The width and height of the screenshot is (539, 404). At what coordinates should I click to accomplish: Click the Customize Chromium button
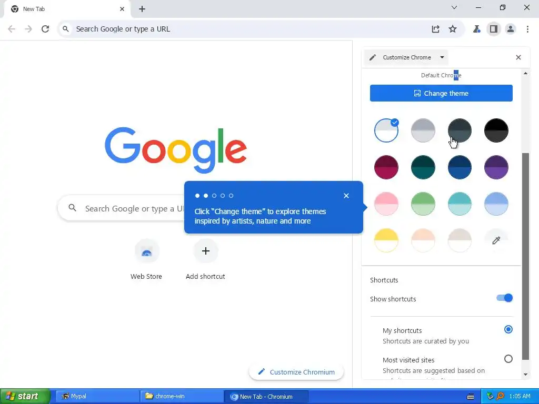pos(296,372)
